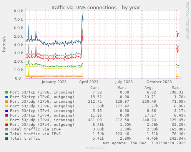This screenshot has width=191, height=152.
Task: Click the 'Port 53/tcp (IPv4, incoming)' legend label
Action: coord(42,111)
